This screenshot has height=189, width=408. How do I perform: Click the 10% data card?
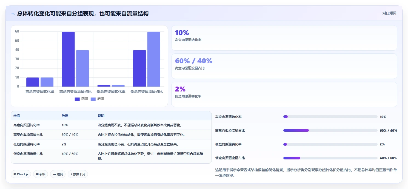[x=284, y=38]
